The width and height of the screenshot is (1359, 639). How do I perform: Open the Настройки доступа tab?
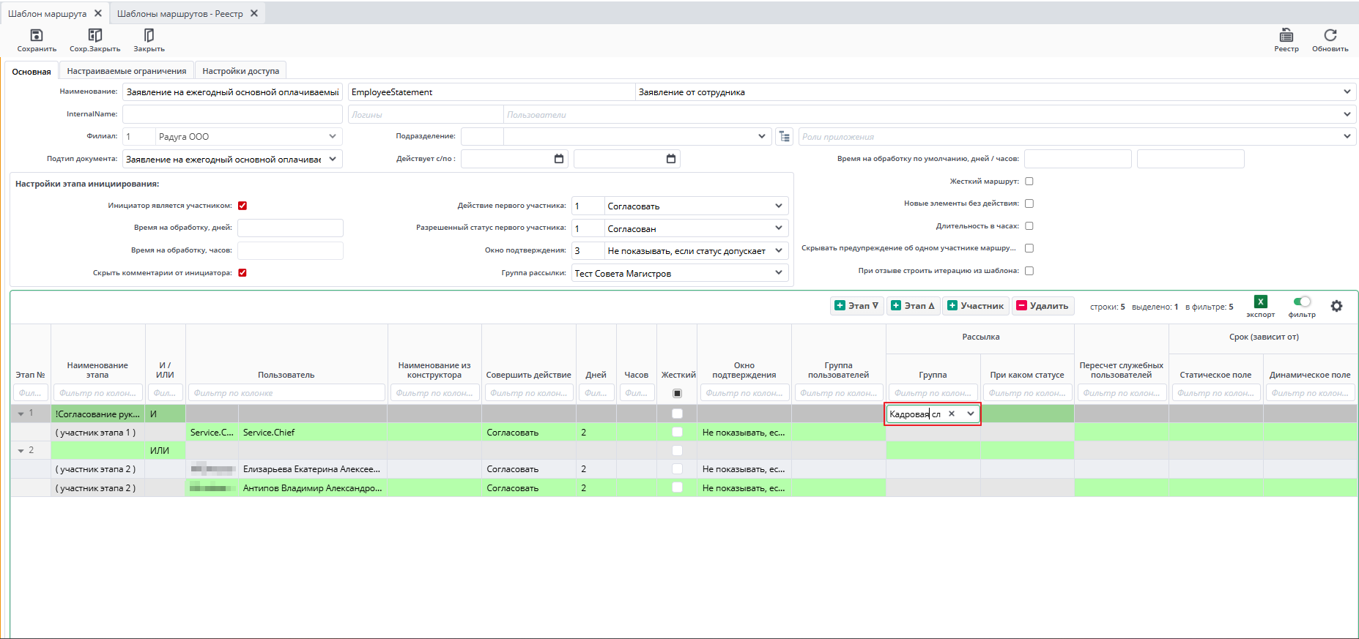pyautogui.click(x=240, y=71)
